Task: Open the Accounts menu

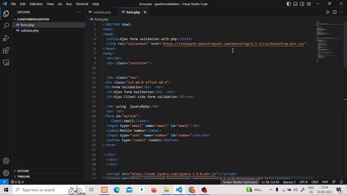Action: [x=6, y=161]
